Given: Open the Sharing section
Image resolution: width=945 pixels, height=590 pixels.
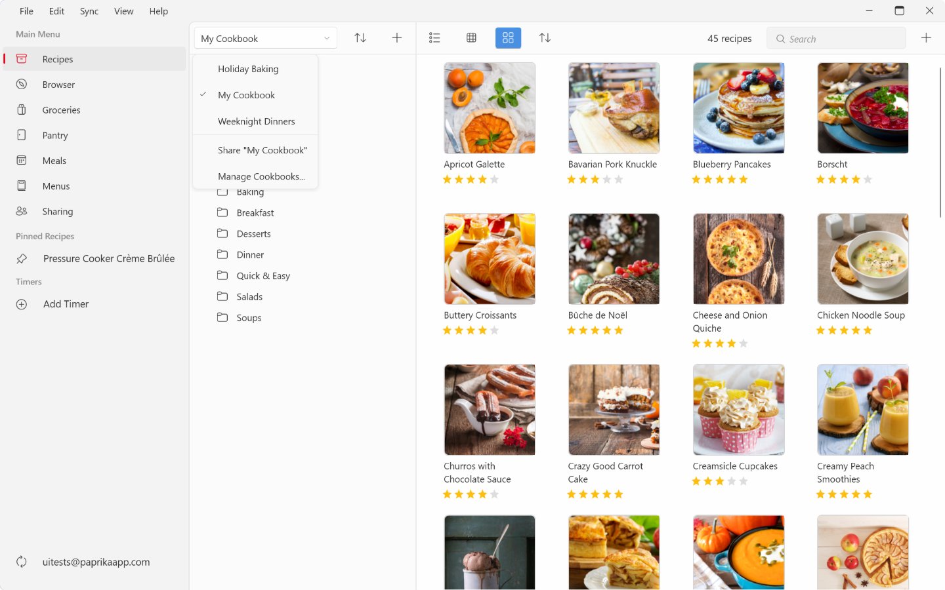Looking at the screenshot, I should point(94,211).
